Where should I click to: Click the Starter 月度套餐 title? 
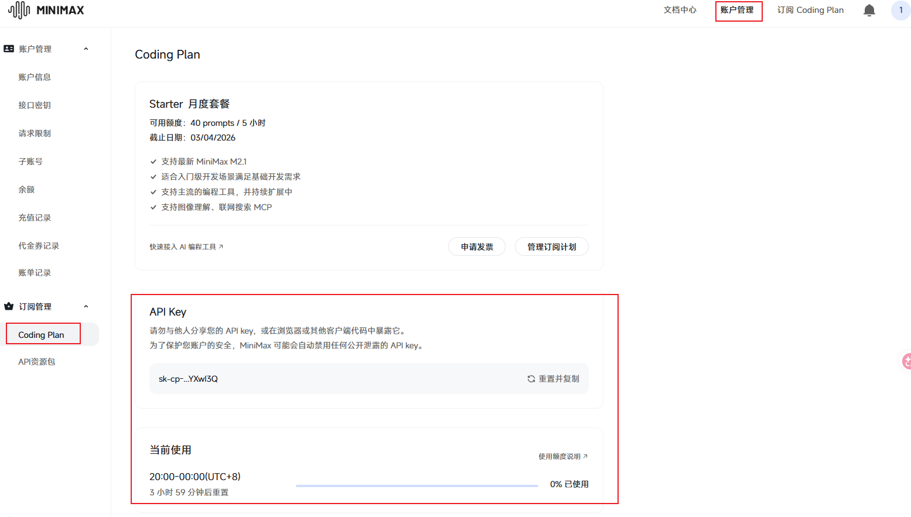click(189, 104)
